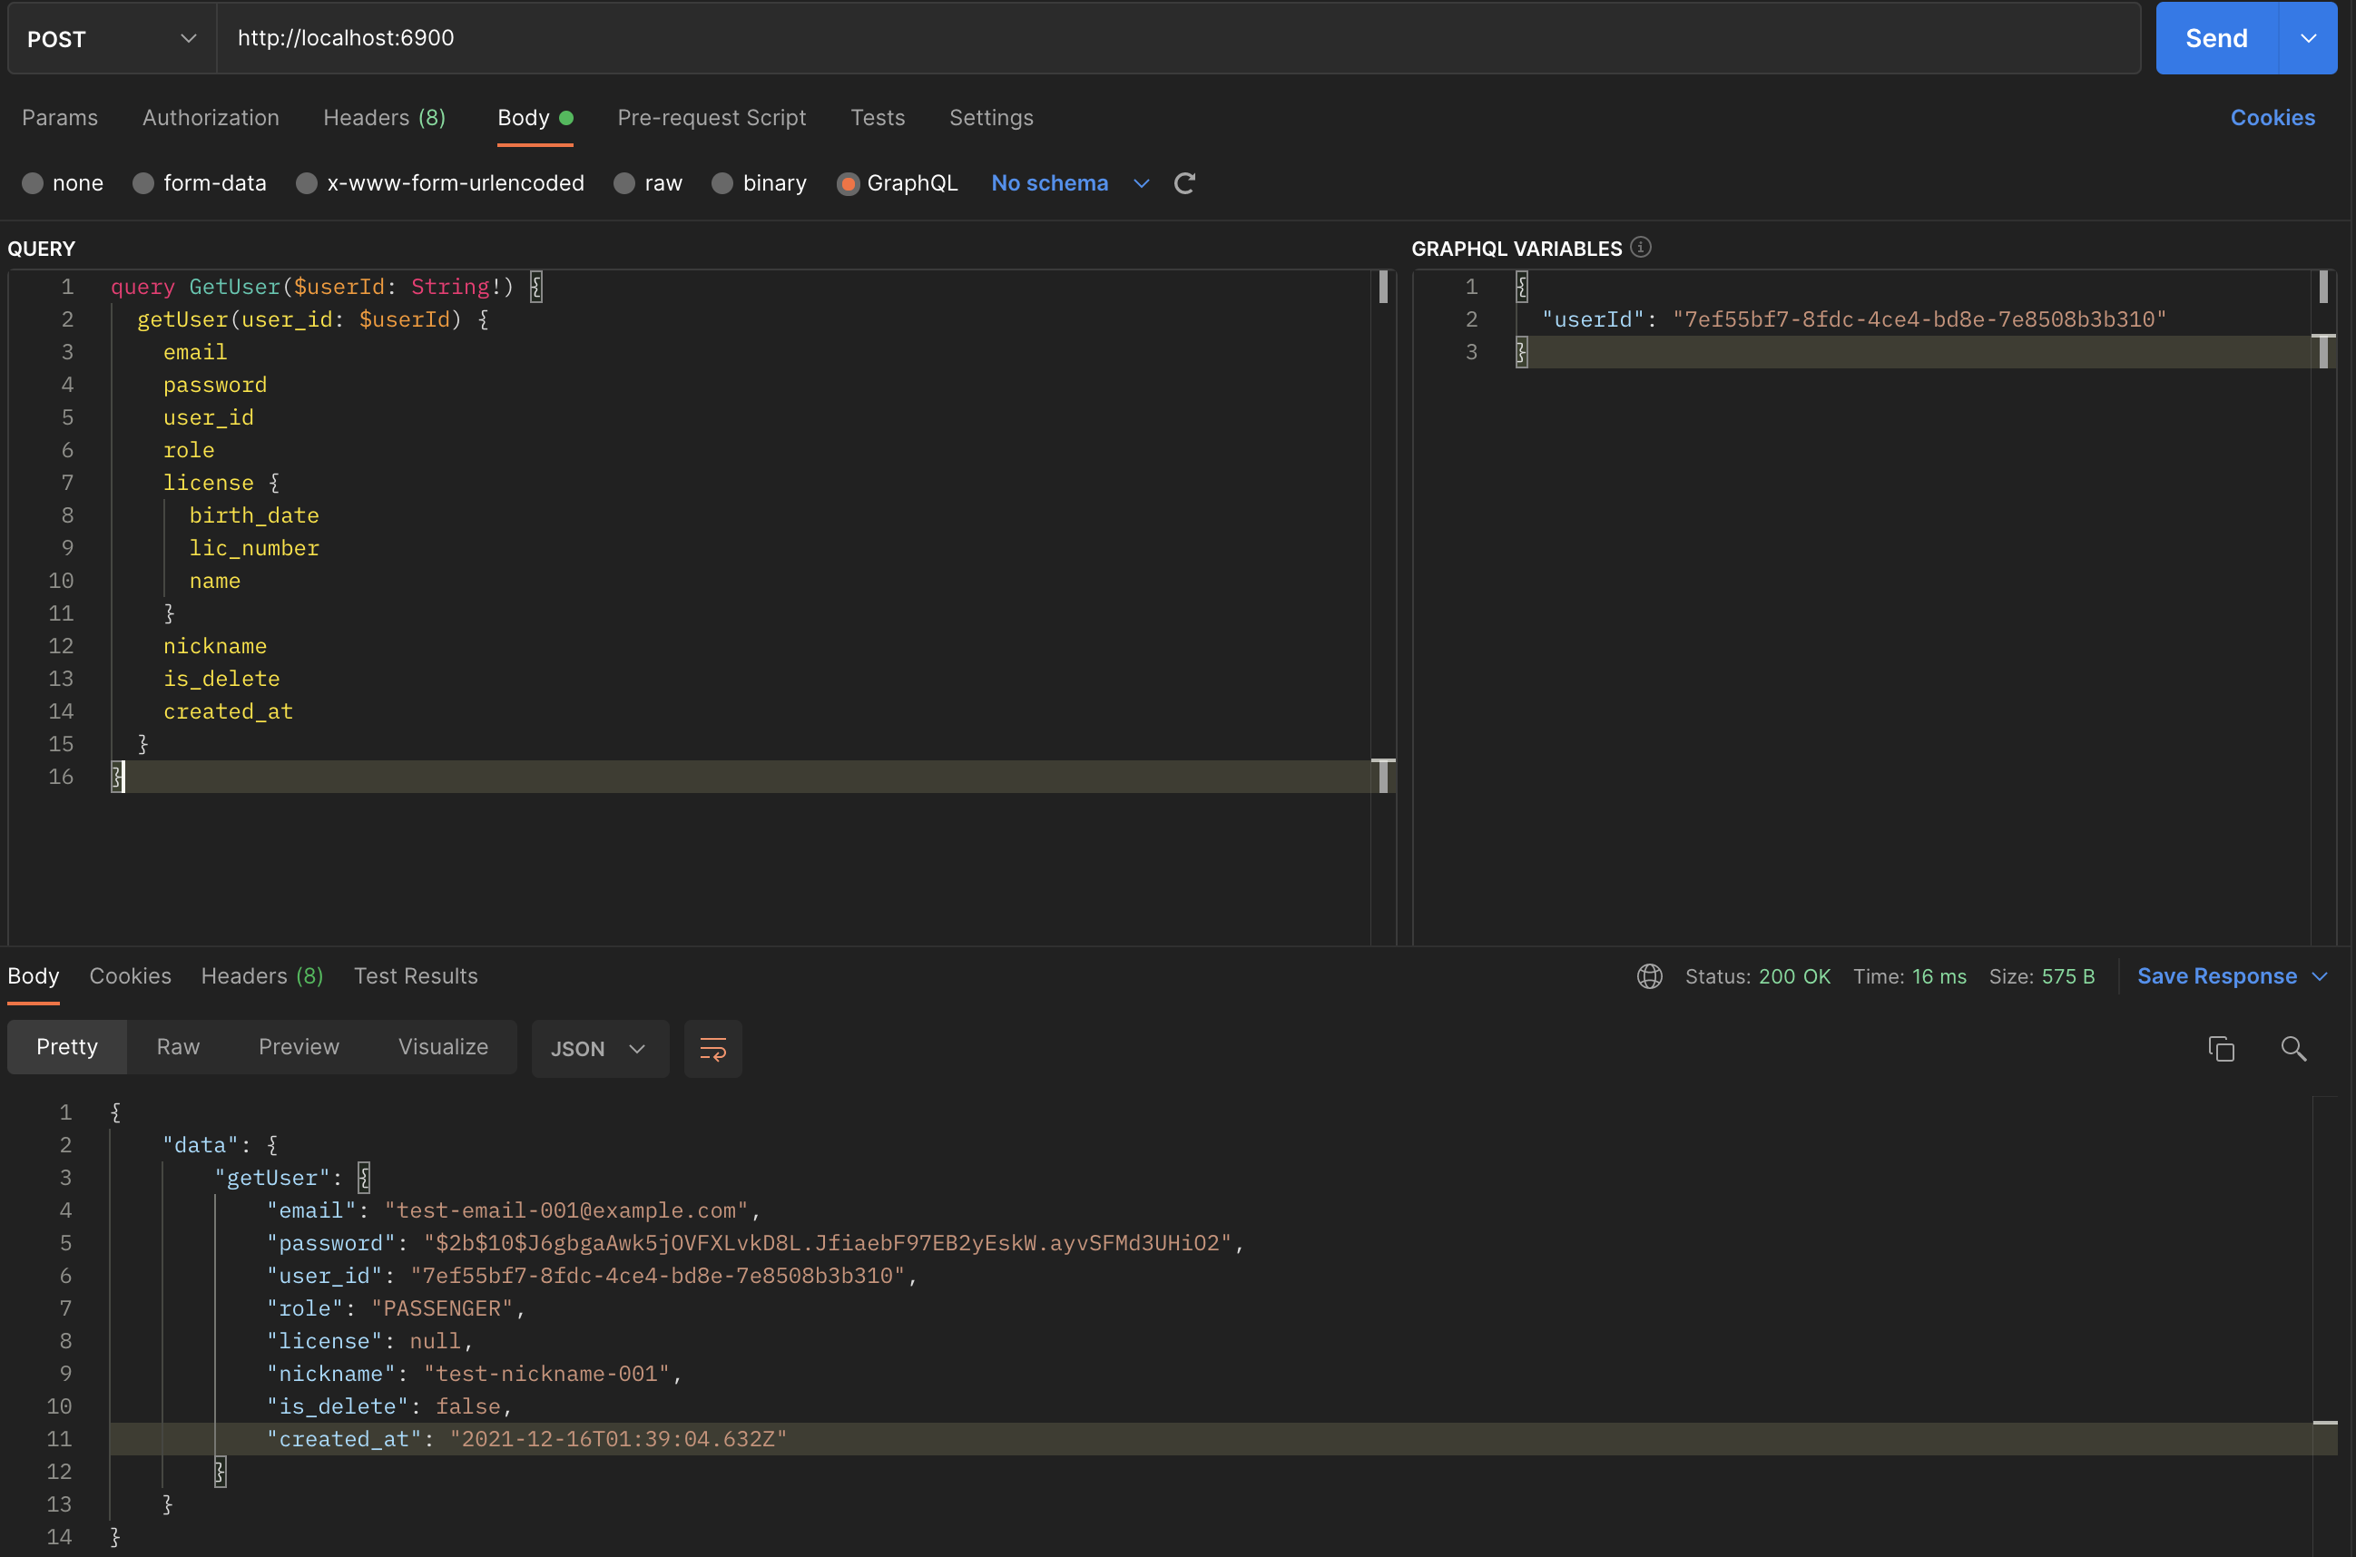Click the wrap lines icon in response

(712, 1049)
